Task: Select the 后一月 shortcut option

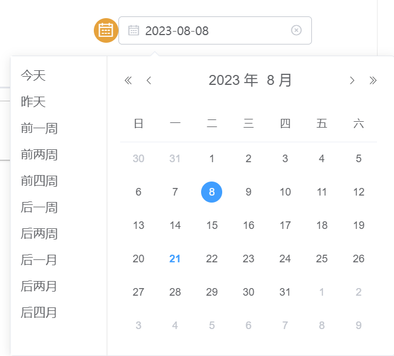Action: (39, 260)
